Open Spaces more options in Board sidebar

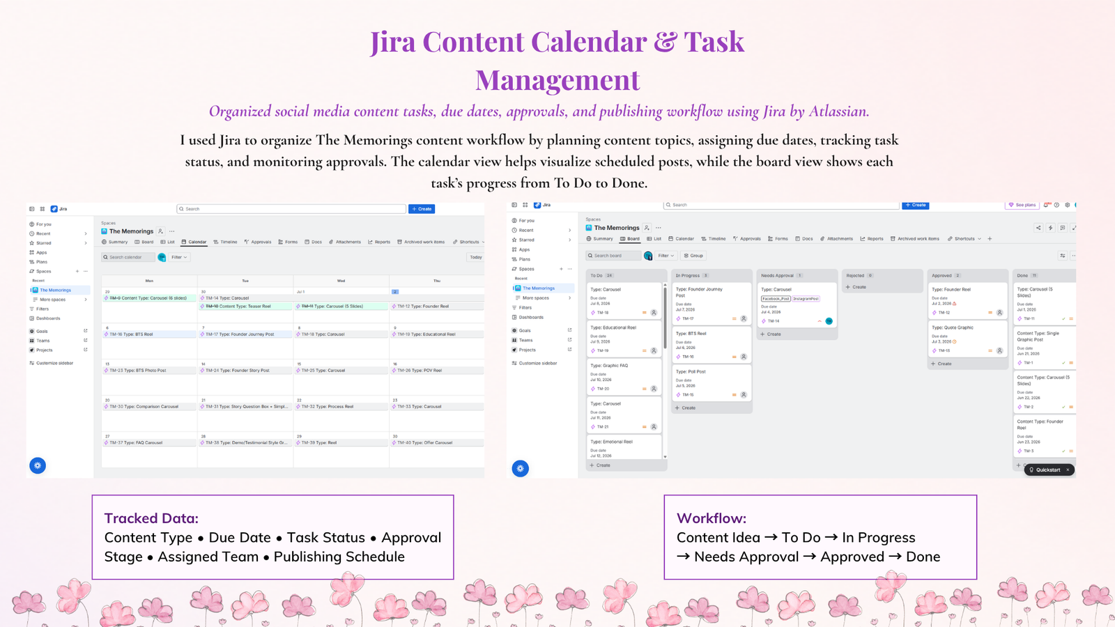[x=569, y=269]
